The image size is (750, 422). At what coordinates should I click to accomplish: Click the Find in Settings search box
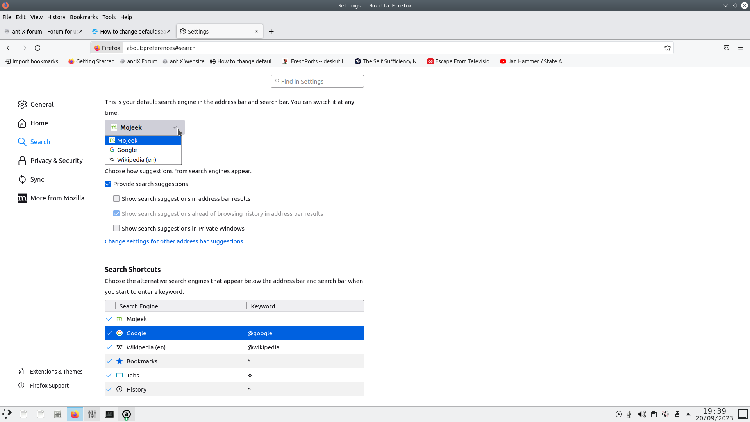[x=317, y=81]
